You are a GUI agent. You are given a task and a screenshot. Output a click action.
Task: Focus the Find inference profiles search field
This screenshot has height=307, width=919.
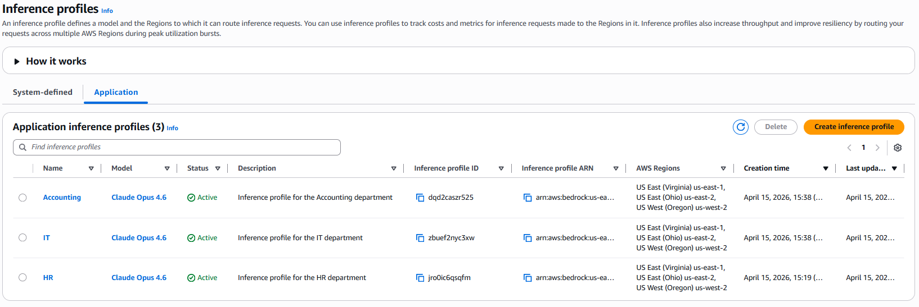(x=177, y=147)
